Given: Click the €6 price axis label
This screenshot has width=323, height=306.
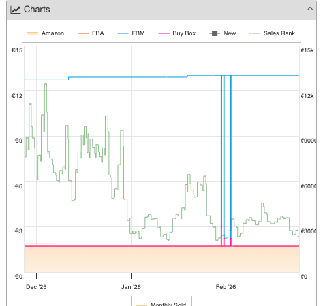Looking at the screenshot, I should (18, 186).
